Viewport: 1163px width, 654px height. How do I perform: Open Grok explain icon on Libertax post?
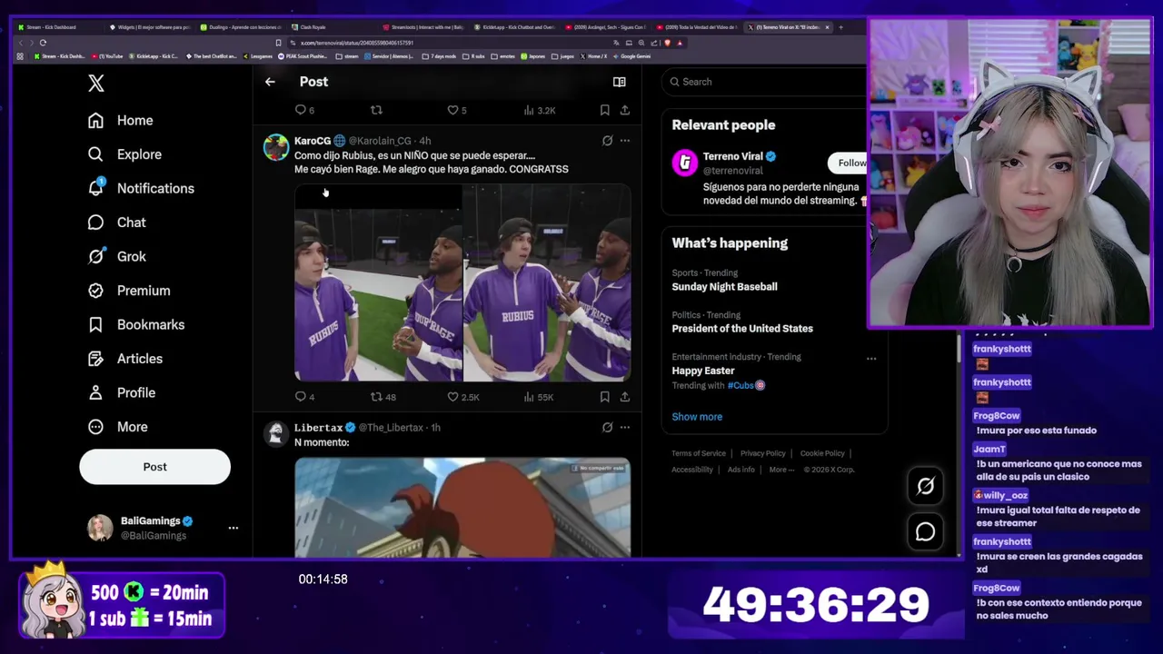tap(607, 427)
